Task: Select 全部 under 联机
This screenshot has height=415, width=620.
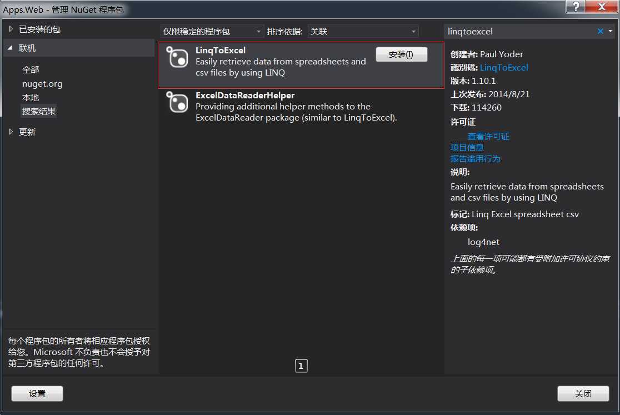Action: click(31, 70)
